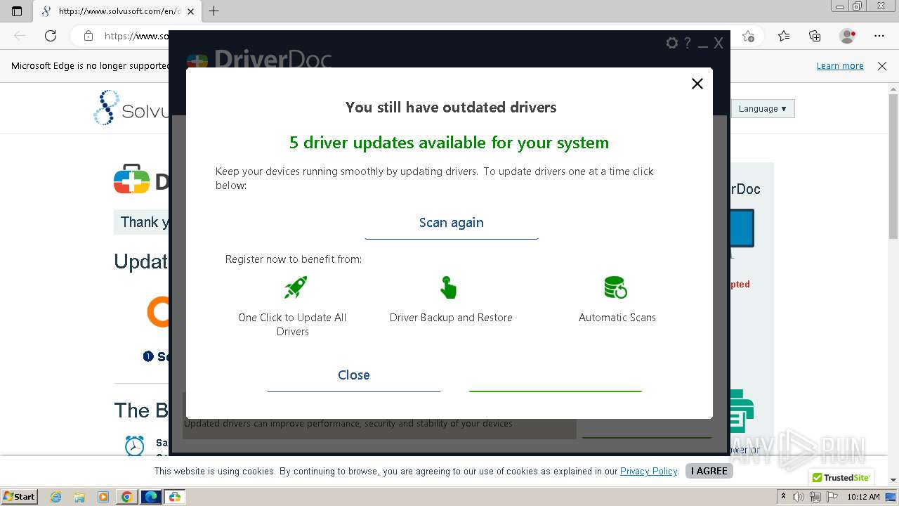Open the volume control tray icon
899x506 pixels.
pyautogui.click(x=799, y=497)
